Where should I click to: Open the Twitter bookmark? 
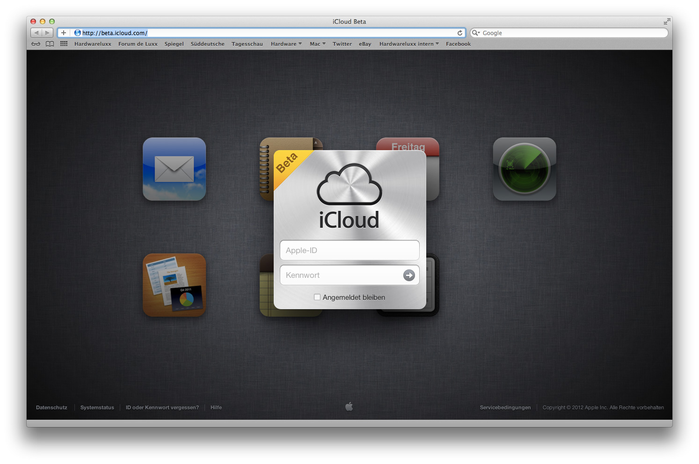pos(342,44)
